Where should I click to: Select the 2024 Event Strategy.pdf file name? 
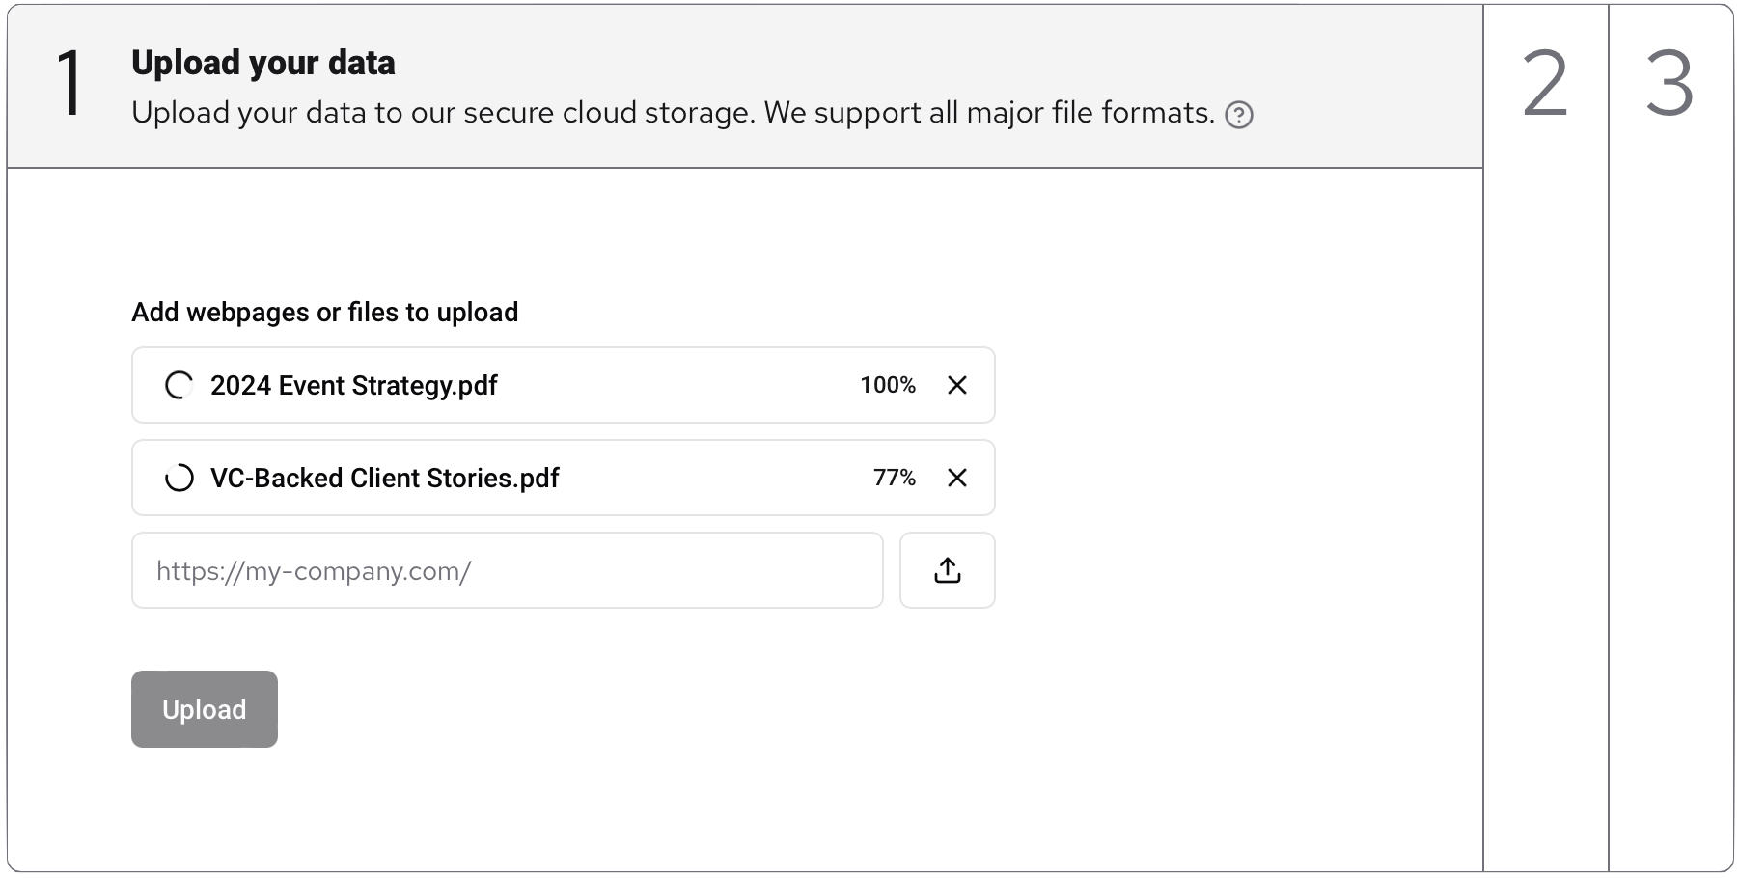[x=353, y=385]
